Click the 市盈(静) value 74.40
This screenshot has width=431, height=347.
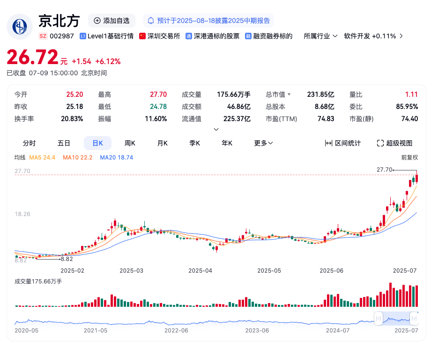(x=409, y=119)
